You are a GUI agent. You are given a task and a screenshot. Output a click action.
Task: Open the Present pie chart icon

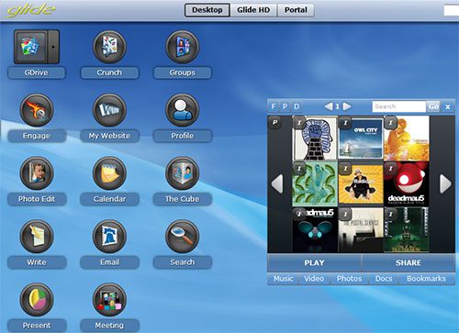37,300
